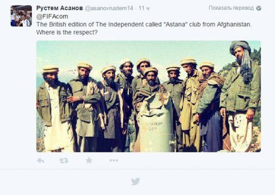Open Рустем Асанов's profile avatar
Image resolution: width=275 pixels, height=195 pixels.
[x=21, y=16]
